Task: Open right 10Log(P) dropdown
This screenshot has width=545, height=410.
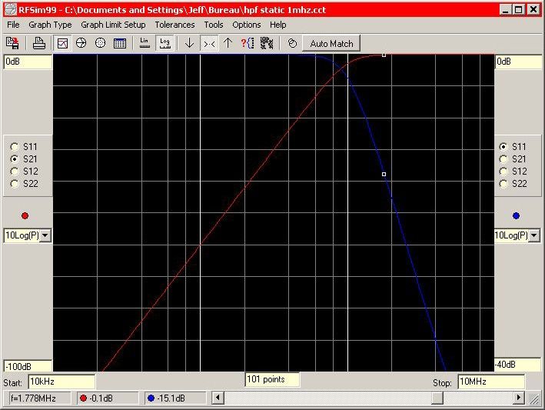Action: click(x=534, y=235)
